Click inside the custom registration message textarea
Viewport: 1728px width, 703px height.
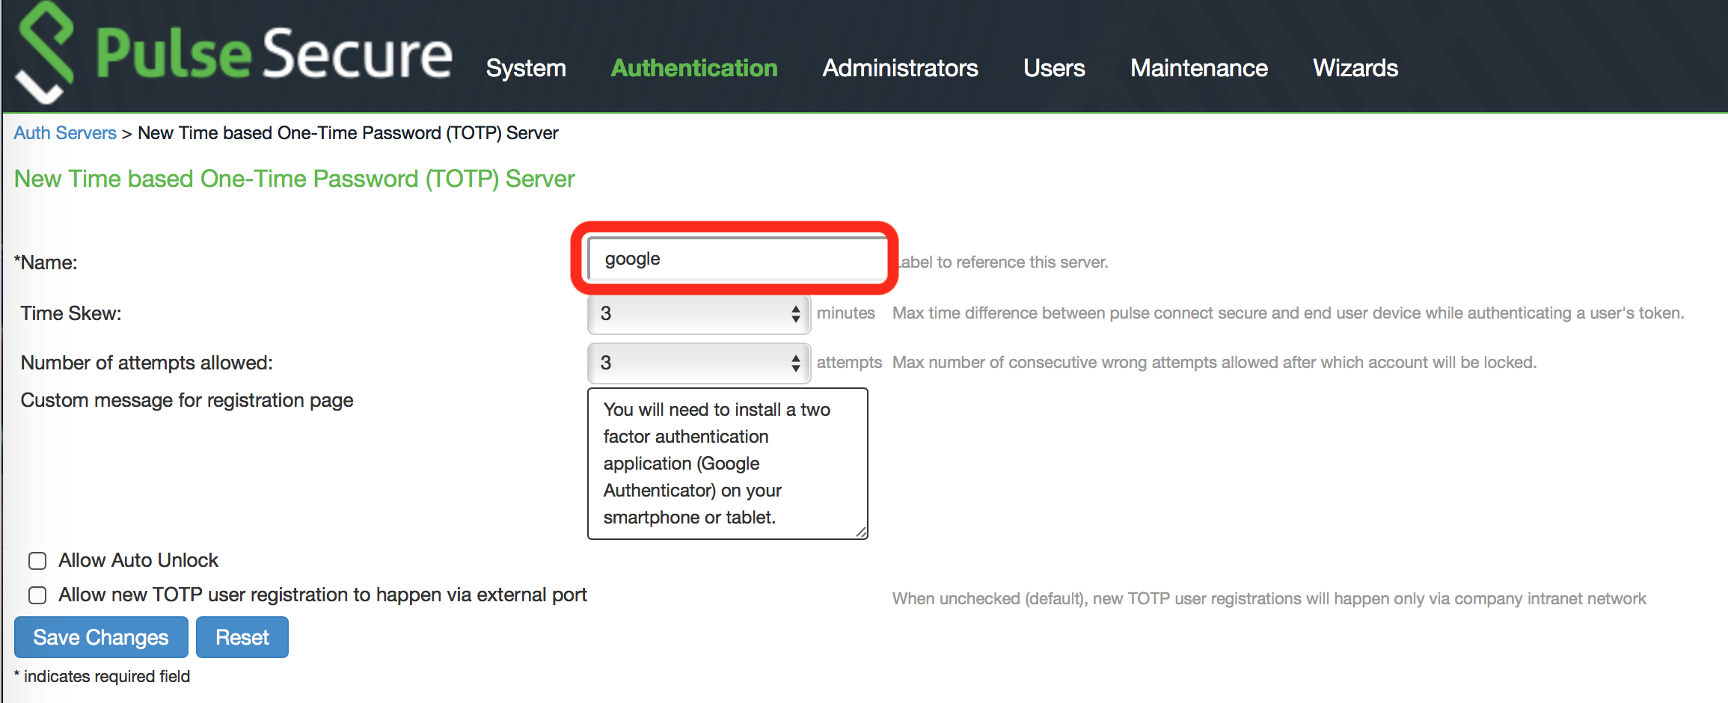727,463
